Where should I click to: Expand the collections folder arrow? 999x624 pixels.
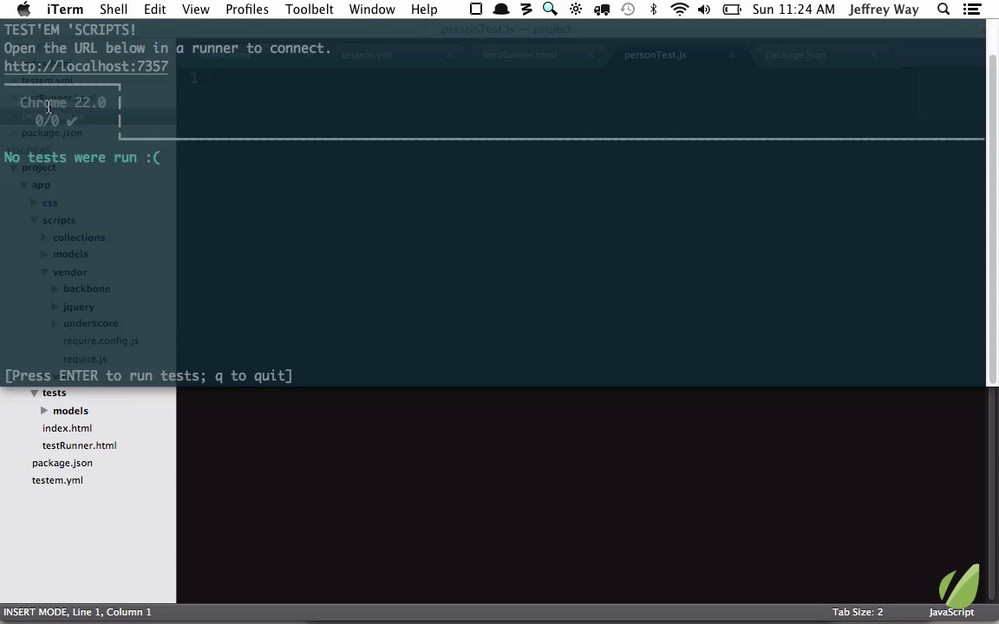[x=44, y=237]
